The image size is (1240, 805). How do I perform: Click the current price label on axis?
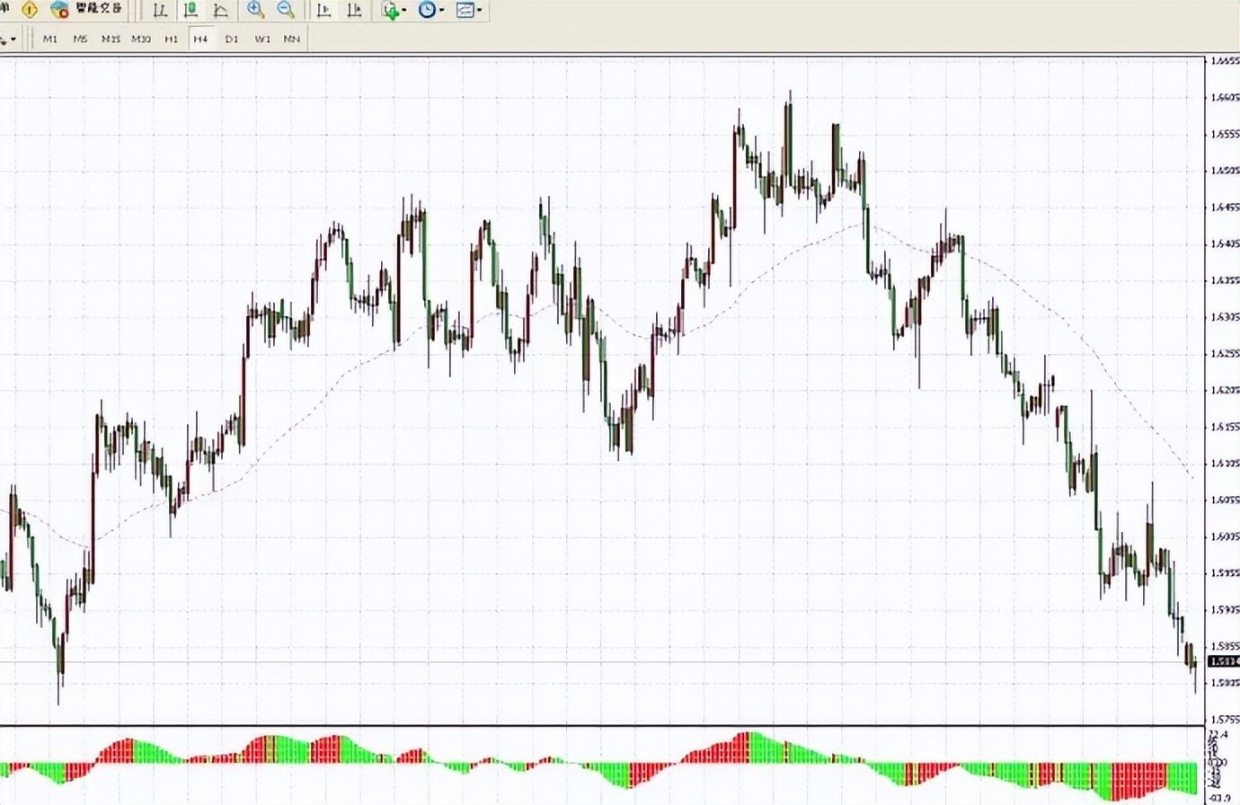[1223, 662]
